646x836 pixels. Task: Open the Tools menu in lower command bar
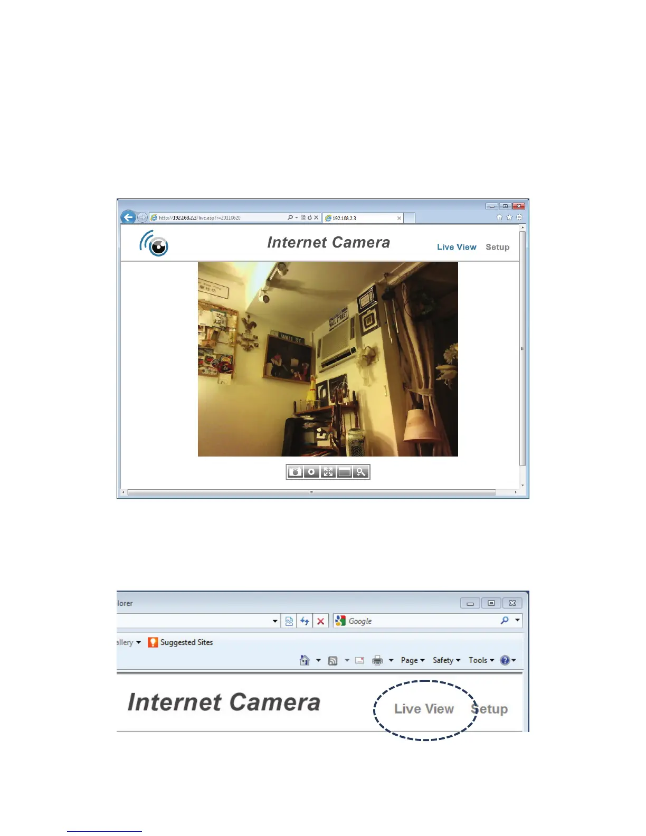click(481, 660)
